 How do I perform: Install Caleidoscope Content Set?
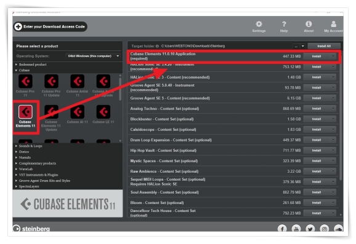click(317, 130)
